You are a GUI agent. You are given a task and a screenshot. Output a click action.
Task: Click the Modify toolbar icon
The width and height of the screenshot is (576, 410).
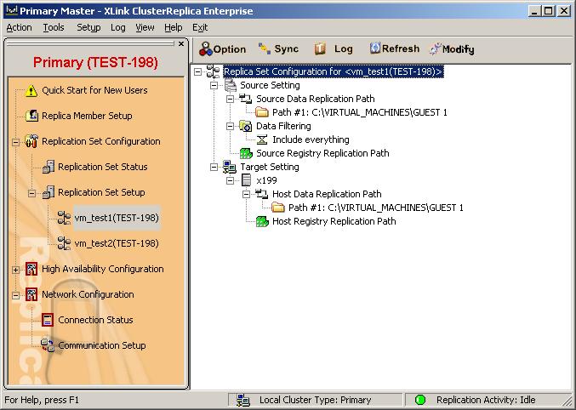pos(436,49)
